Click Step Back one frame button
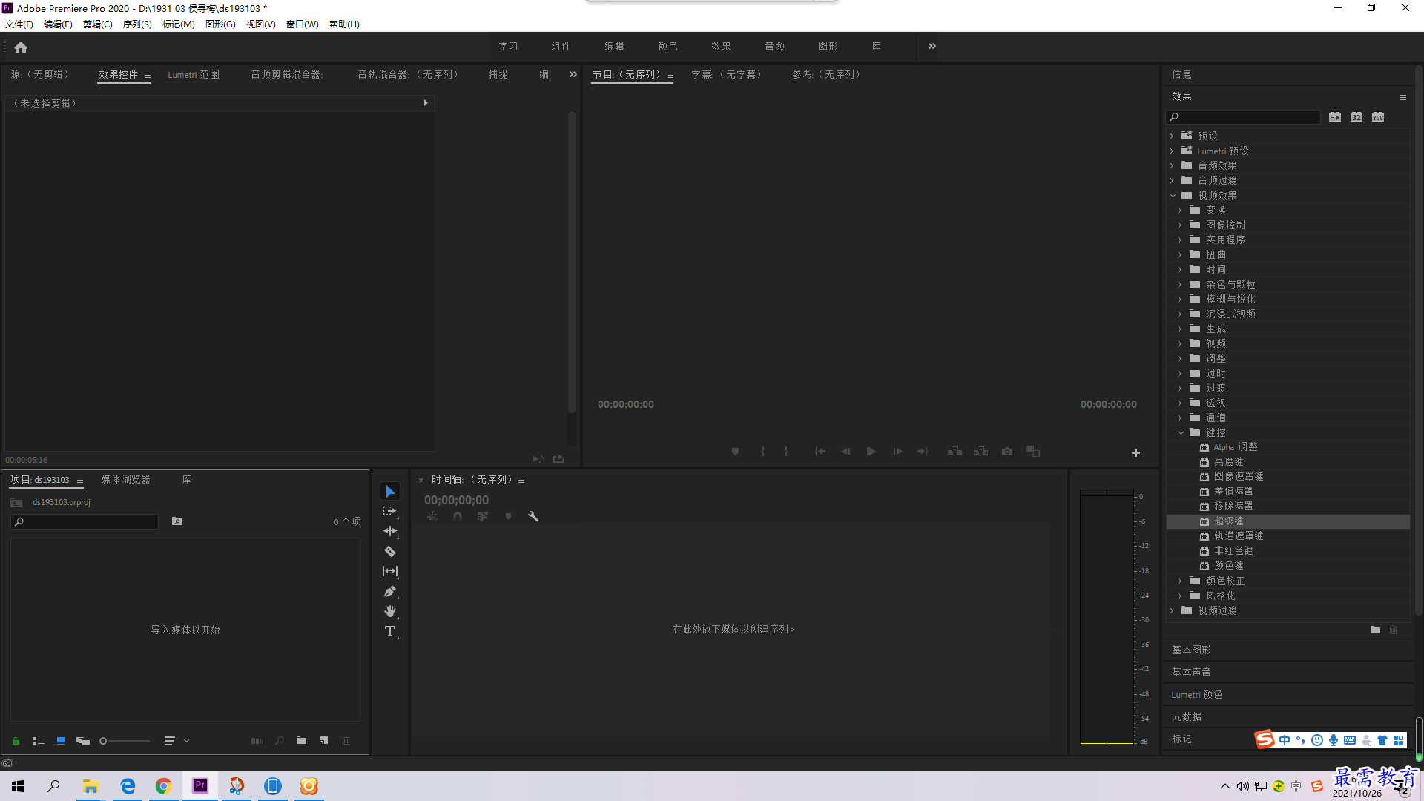 pos(845,451)
